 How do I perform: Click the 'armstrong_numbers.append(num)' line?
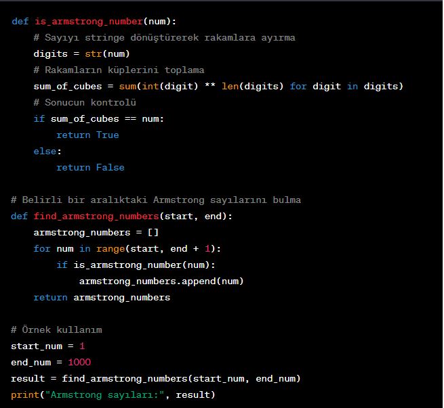coord(161,281)
